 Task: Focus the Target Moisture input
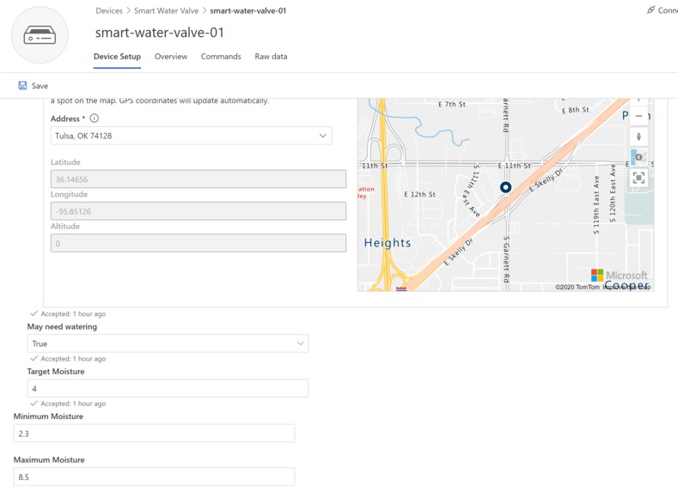click(168, 388)
